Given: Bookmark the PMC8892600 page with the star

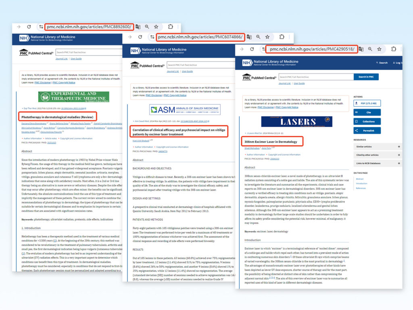Looking at the screenshot, I should coord(156,27).
